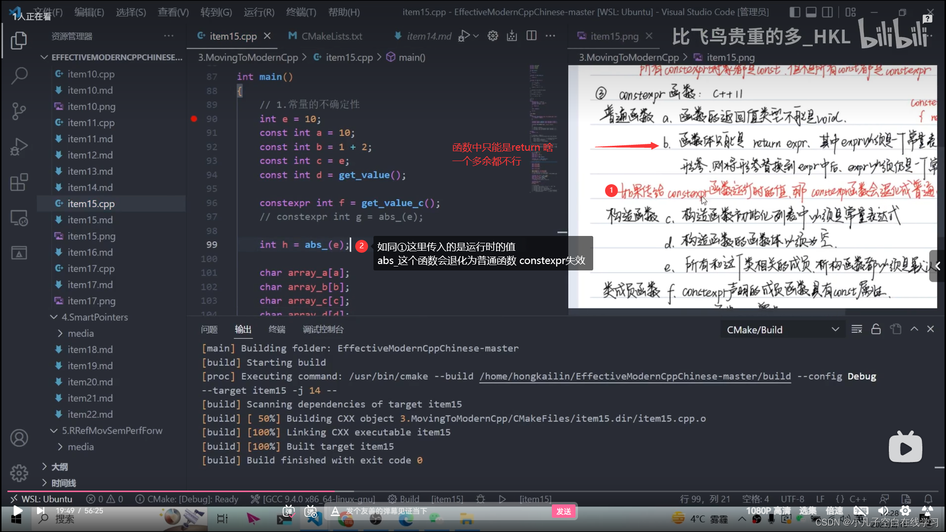Click Build in the status bar
This screenshot has height=532, width=946.
404,499
